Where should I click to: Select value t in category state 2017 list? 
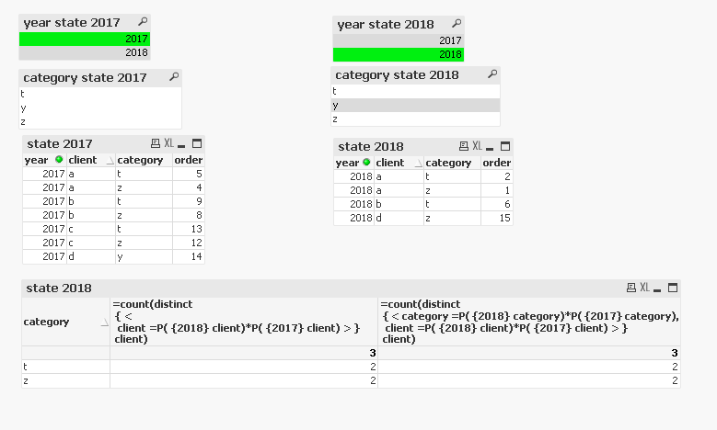[x=99, y=94]
